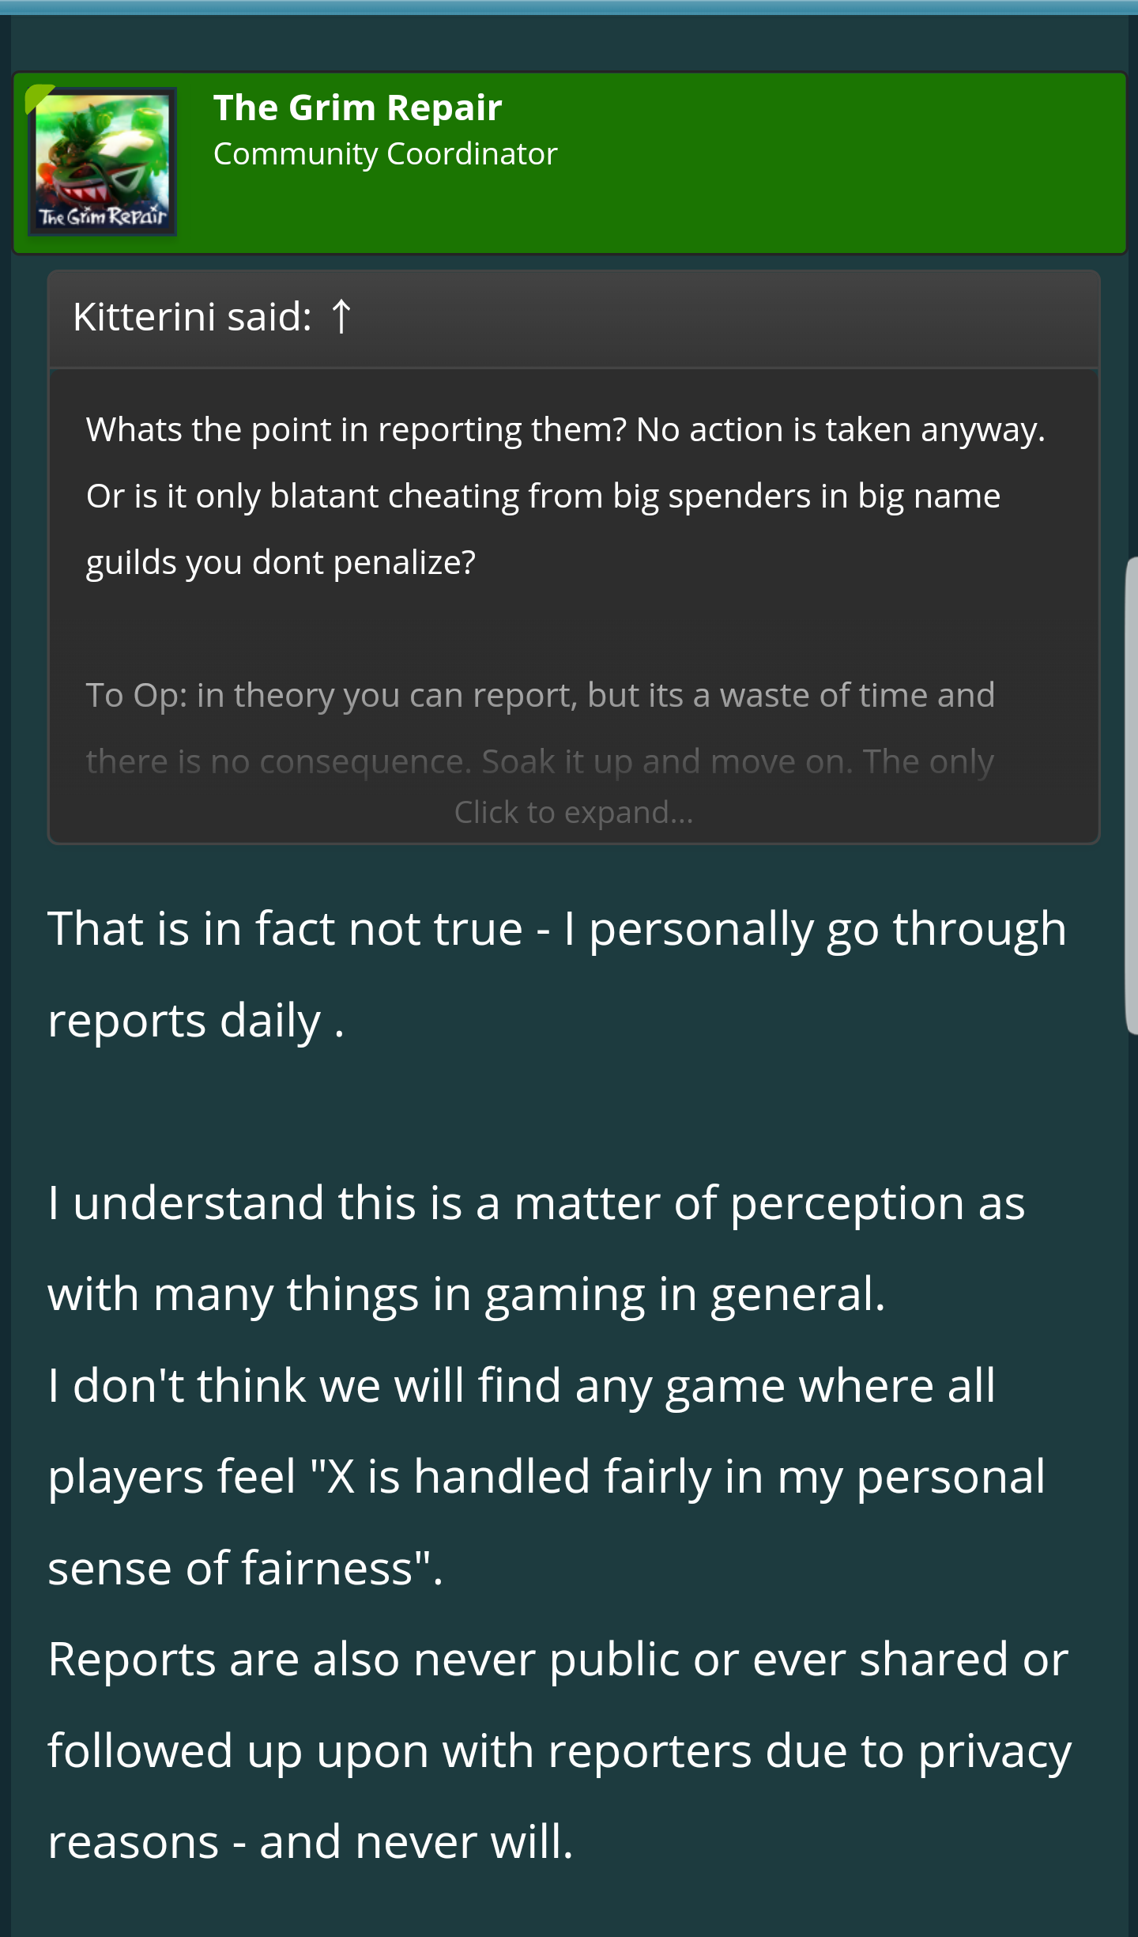Click the final line "reasons - and never will."

pos(311,1842)
